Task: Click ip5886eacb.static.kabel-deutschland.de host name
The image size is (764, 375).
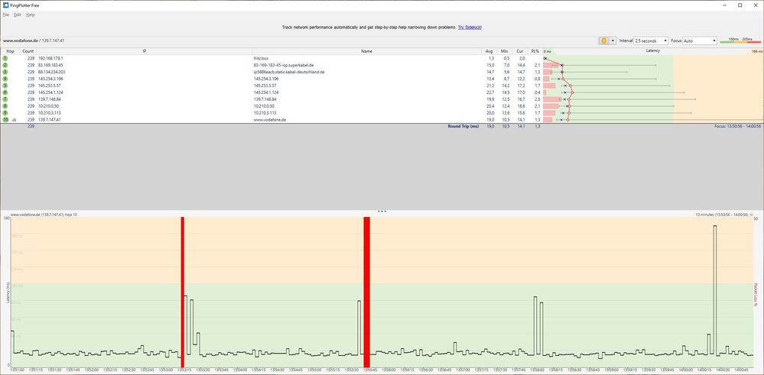Action: (x=289, y=72)
